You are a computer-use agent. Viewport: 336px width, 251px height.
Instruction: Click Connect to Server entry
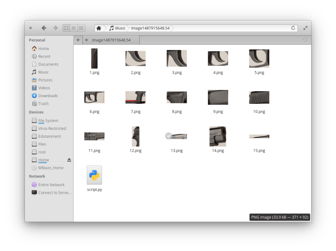pos(51,193)
